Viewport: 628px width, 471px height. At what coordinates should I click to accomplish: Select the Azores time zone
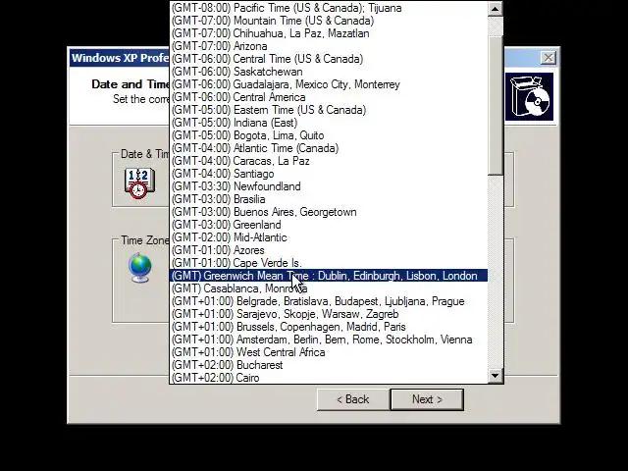pyautogui.click(x=329, y=250)
